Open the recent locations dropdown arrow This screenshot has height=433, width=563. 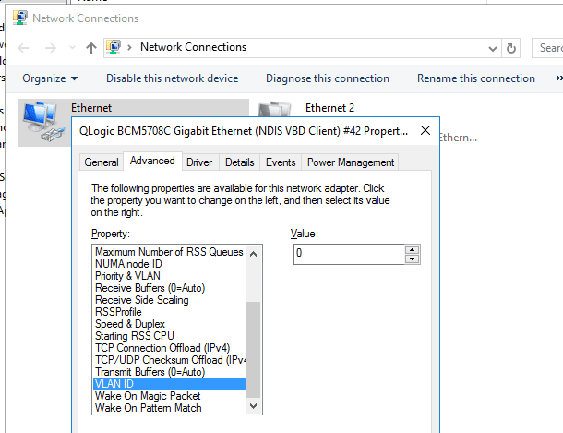click(72, 48)
